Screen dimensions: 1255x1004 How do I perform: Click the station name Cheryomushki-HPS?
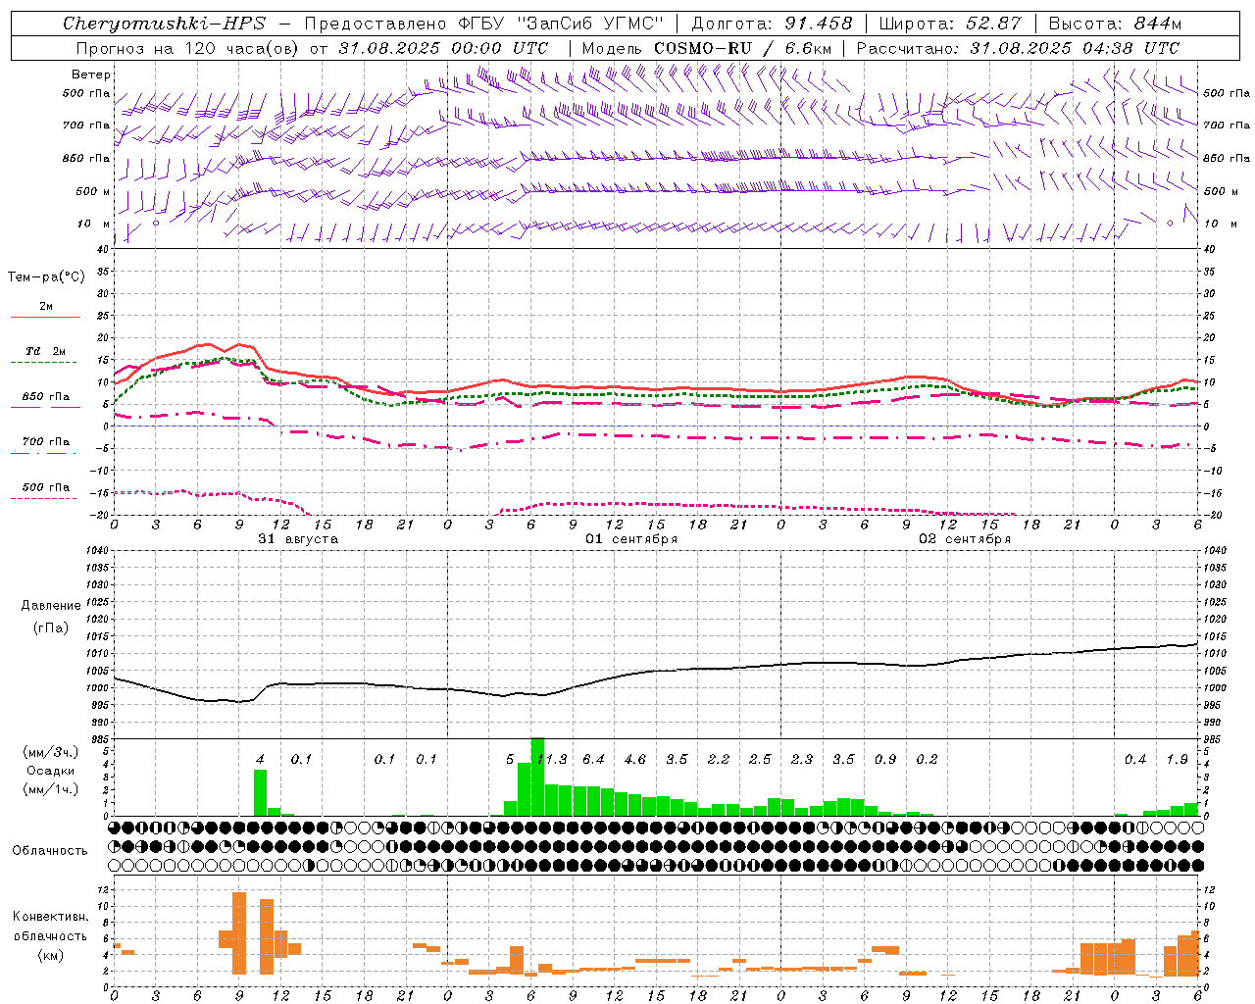[x=164, y=24]
